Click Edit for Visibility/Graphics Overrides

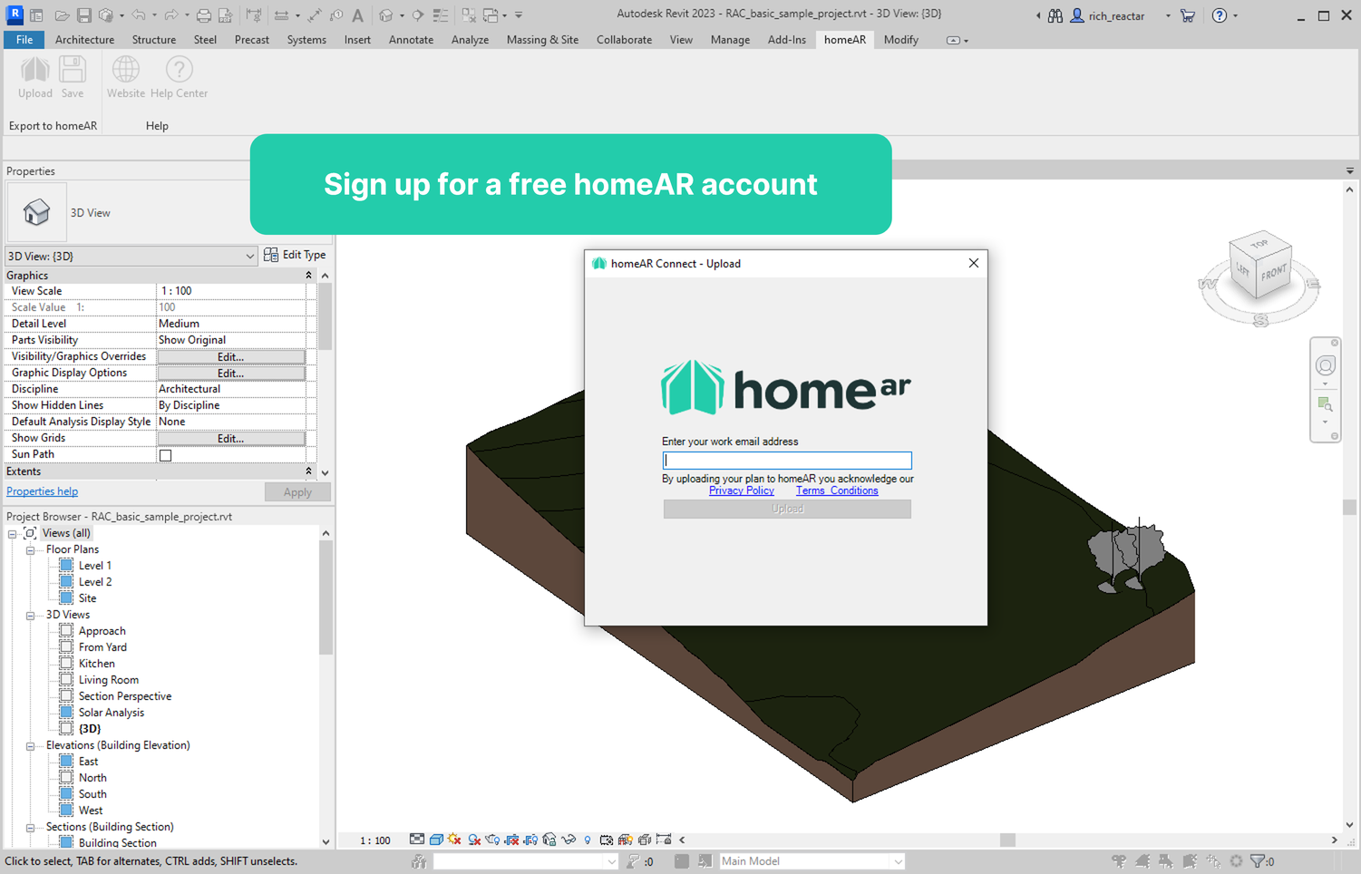point(231,356)
